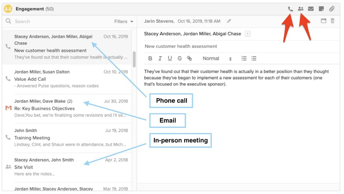Add a new note engagement
Screen dimensions: 344x194
[x=321, y=9]
